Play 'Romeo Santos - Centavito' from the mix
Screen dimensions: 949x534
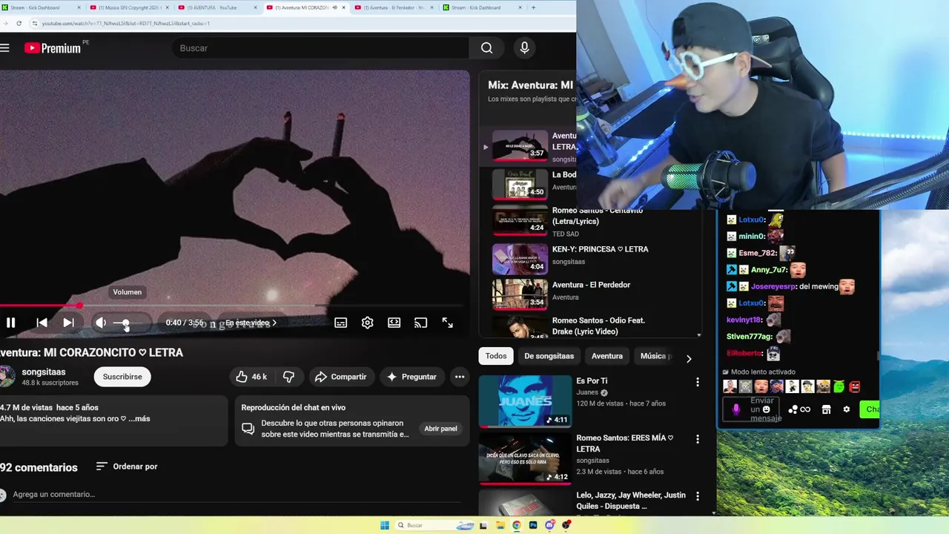coord(520,221)
